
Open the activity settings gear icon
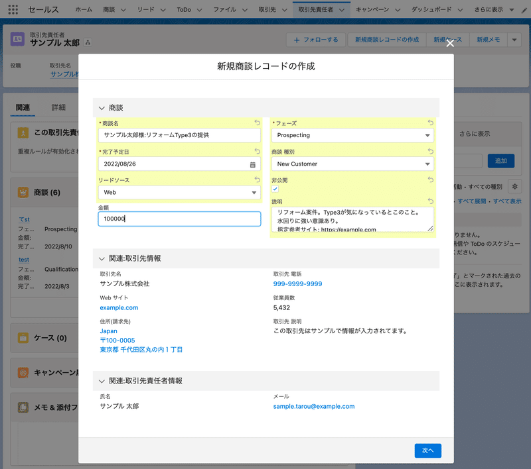point(514,186)
